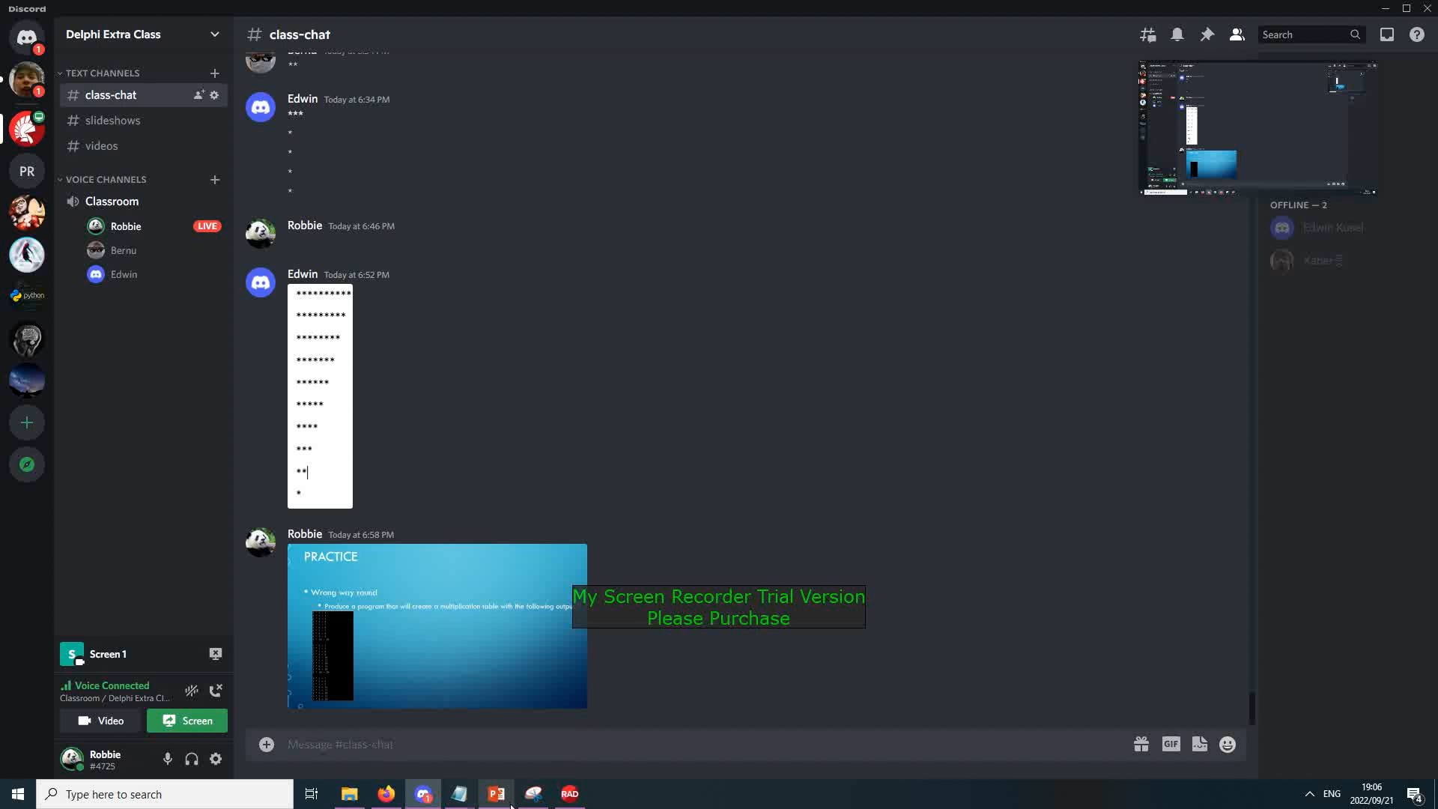Click the Search field
This screenshot has height=809, width=1438.
tap(1311, 34)
